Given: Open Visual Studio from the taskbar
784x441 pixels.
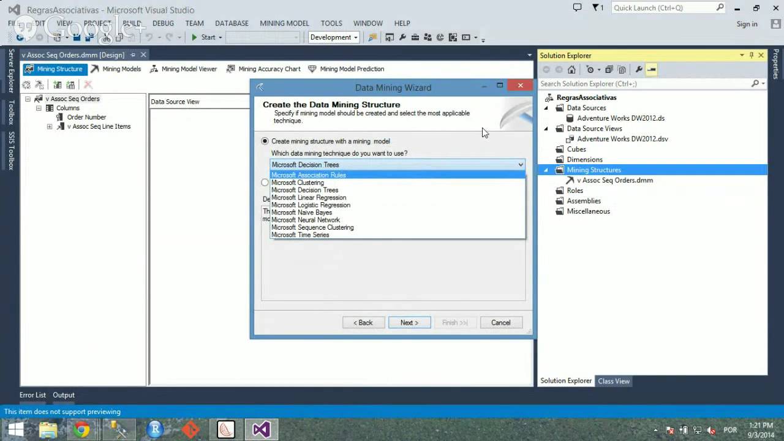Looking at the screenshot, I should click(262, 430).
